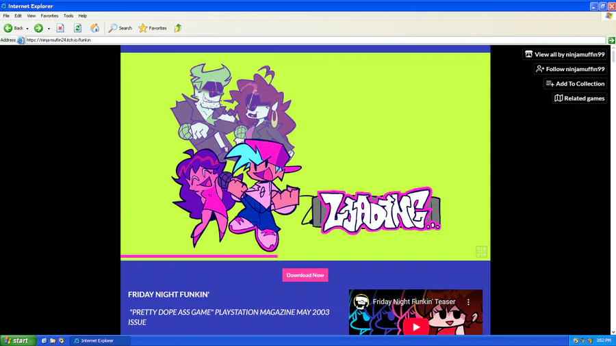Open the folder quick launch icon

53,341
